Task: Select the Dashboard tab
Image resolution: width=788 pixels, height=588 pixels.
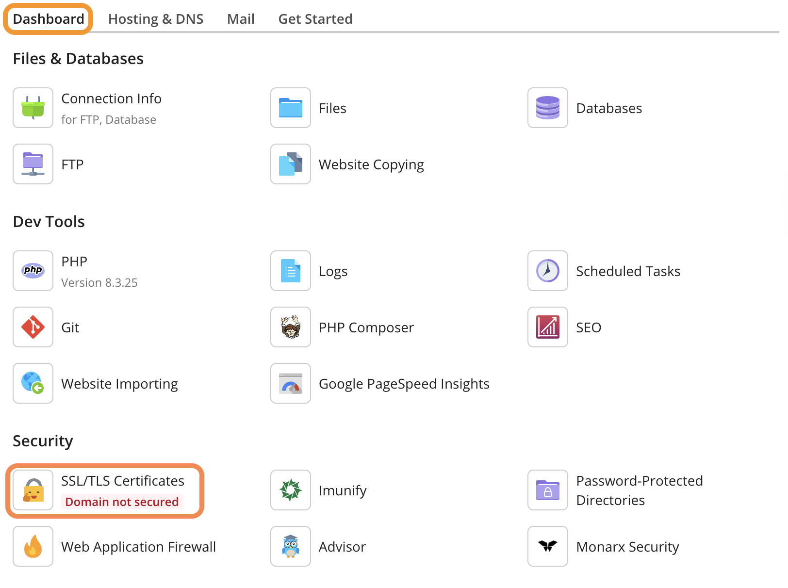Action: pos(49,19)
